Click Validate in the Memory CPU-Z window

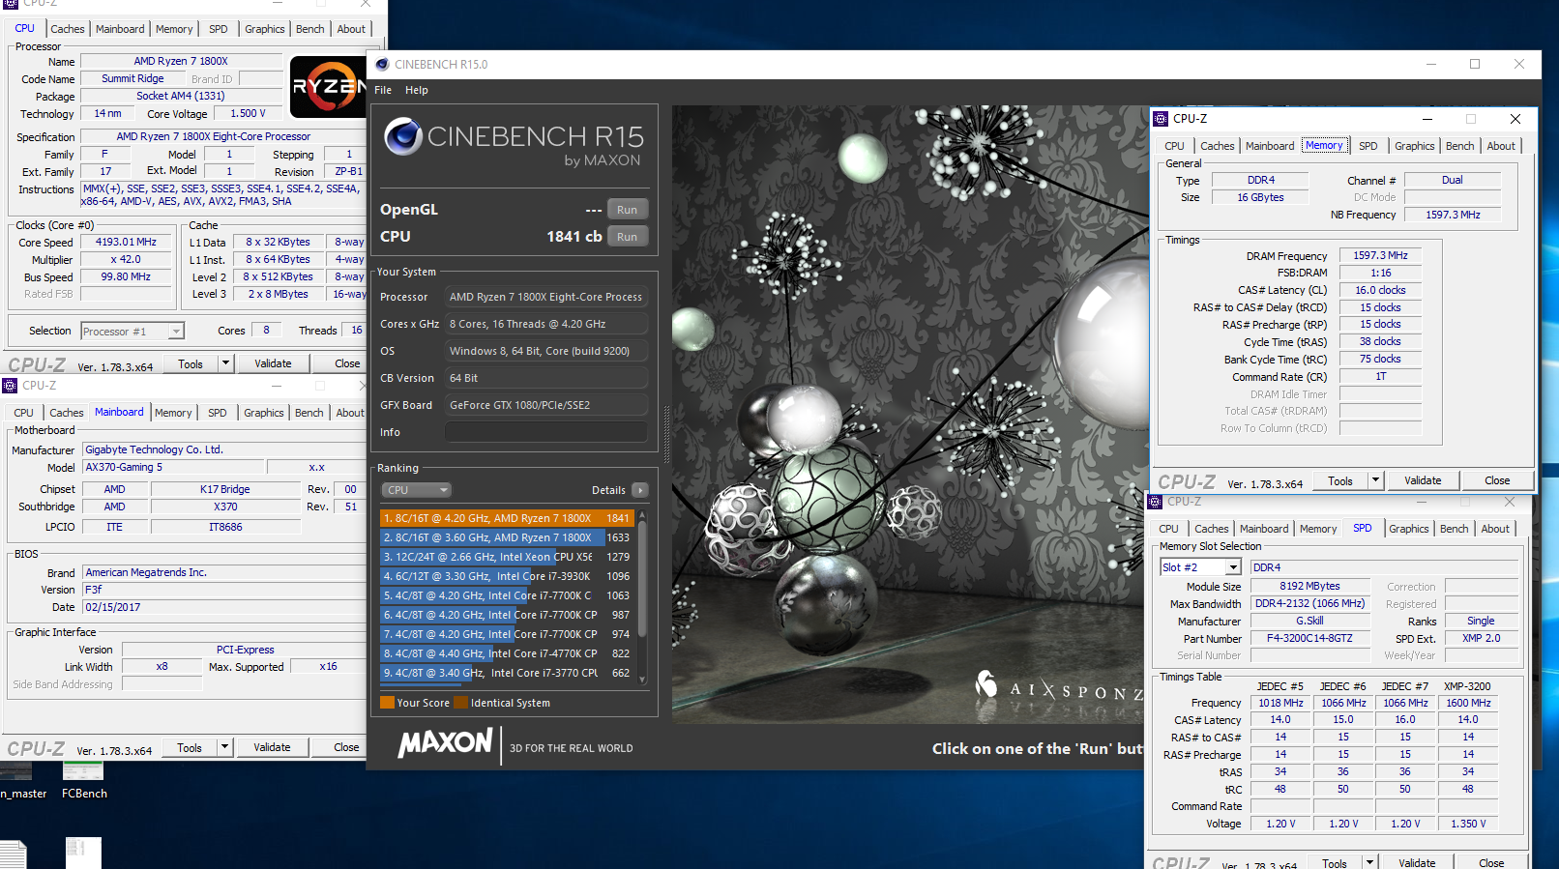click(x=1423, y=480)
